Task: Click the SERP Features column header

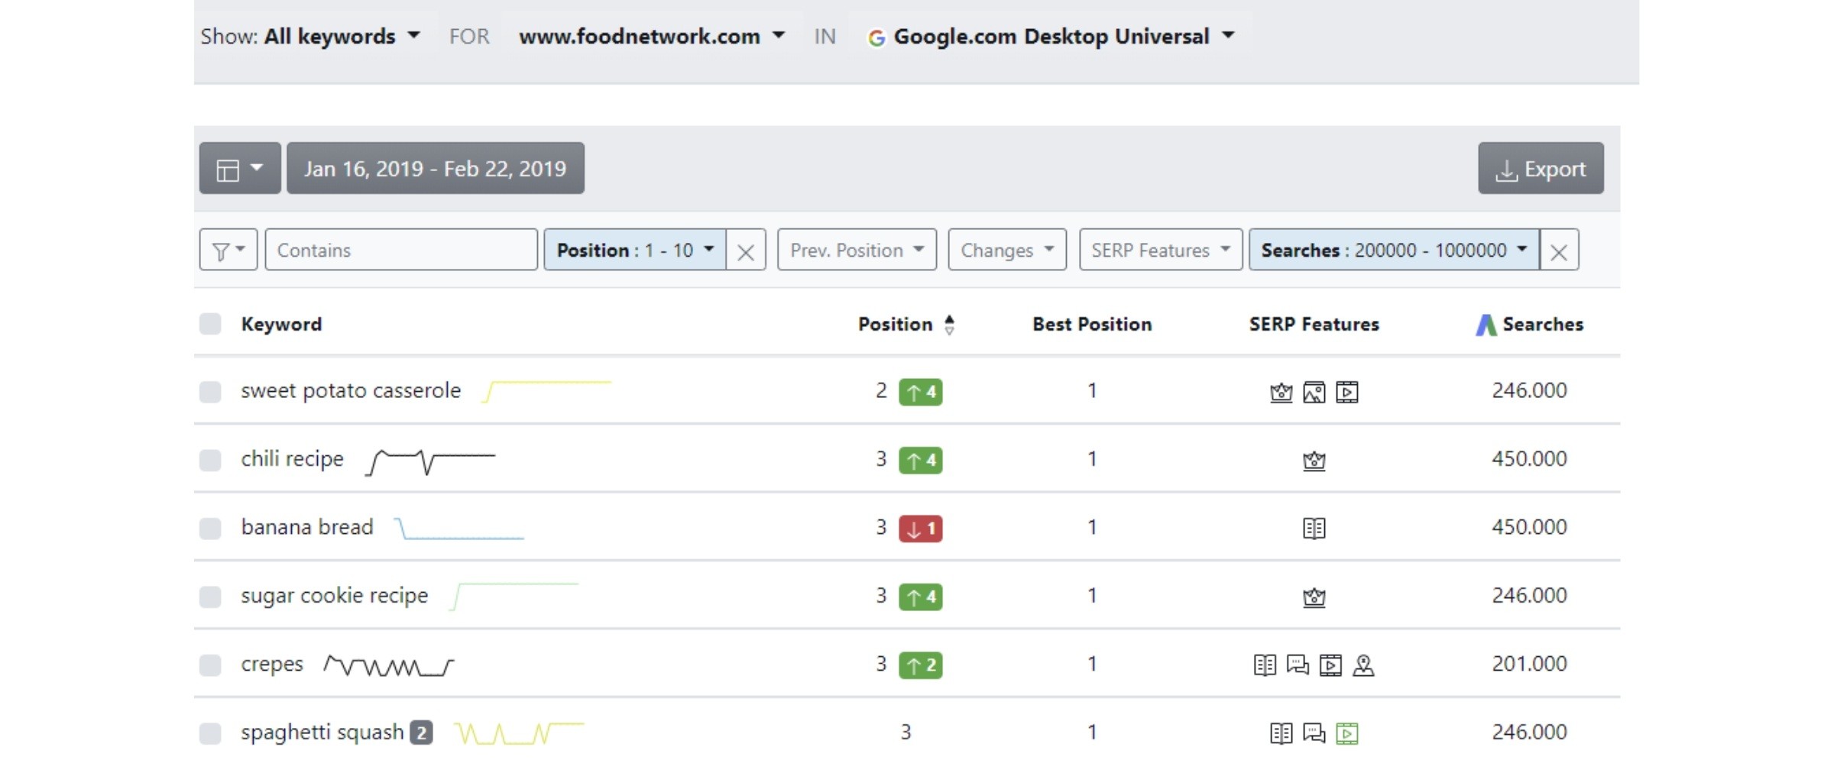Action: (x=1314, y=324)
